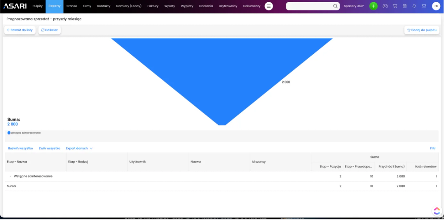445x220 pixels.
Task: Click the 2 000 funnel data label
Action: (286, 82)
